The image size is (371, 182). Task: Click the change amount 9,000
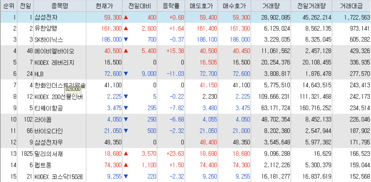tap(149, 74)
